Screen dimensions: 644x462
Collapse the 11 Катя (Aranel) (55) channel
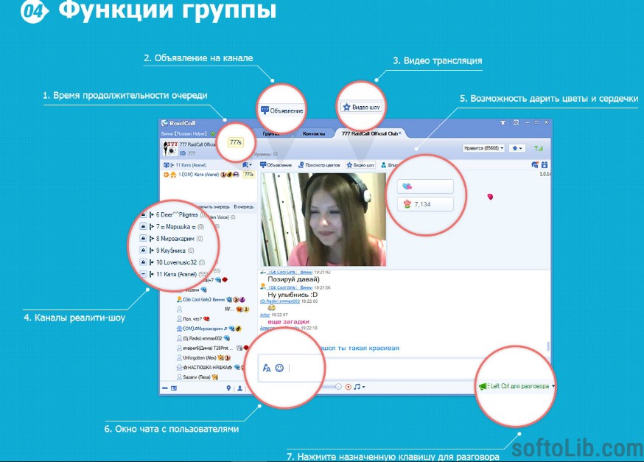point(143,274)
